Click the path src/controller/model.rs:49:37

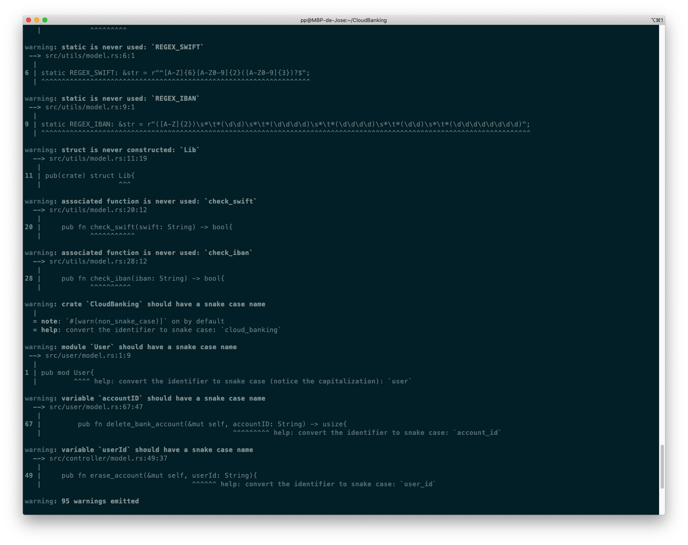click(108, 459)
